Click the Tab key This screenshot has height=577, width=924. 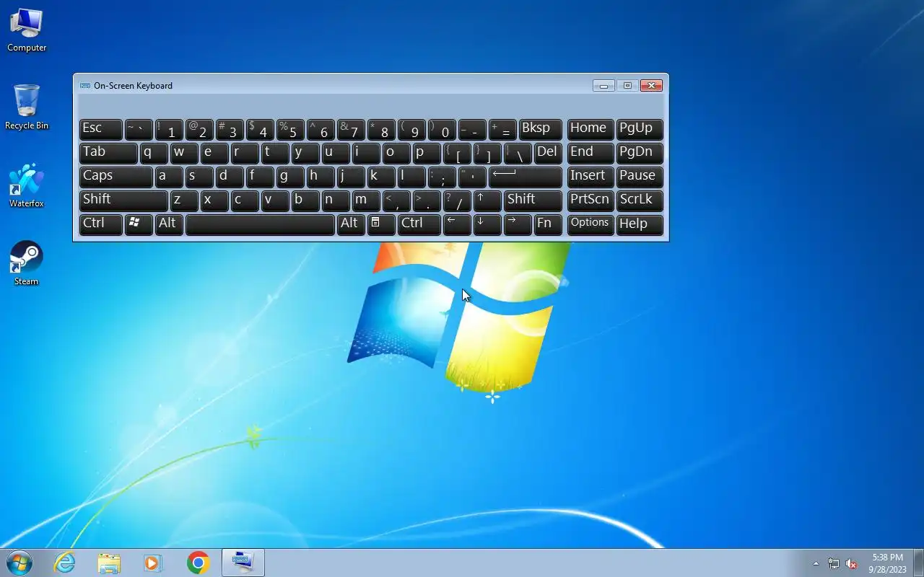pyautogui.click(x=108, y=153)
